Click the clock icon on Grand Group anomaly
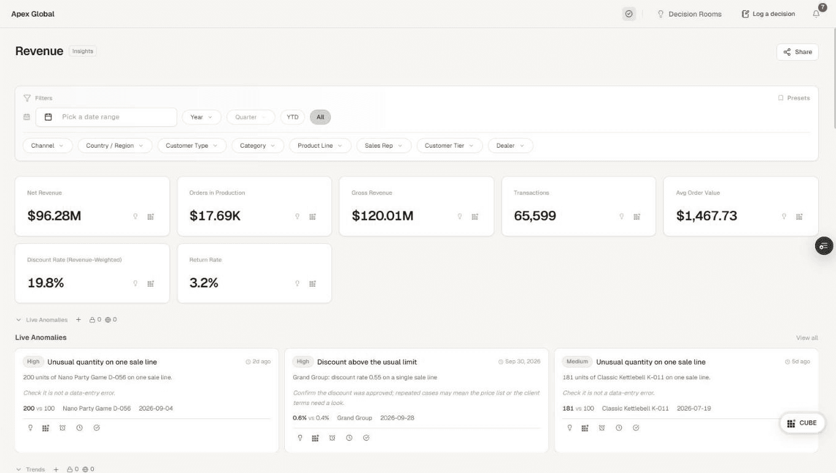This screenshot has width=836, height=473. tap(349, 437)
